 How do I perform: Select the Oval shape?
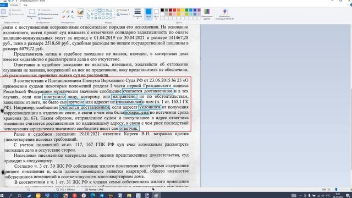click(x=96, y=10)
